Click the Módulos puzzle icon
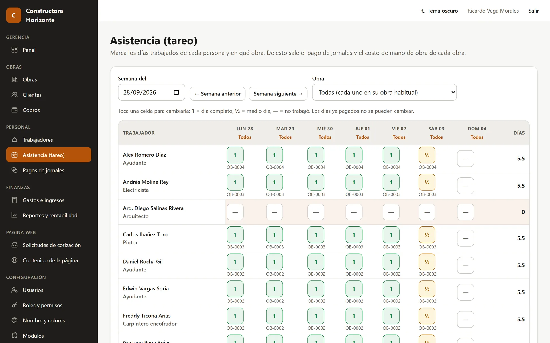This screenshot has height=343, width=550. 15,335
